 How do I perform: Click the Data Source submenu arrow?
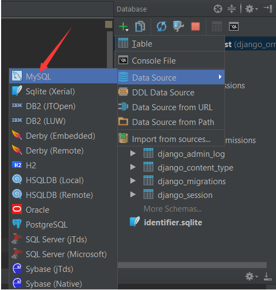(x=220, y=77)
